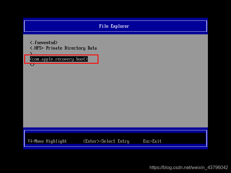Click the Move Highlight hint text
The height and width of the screenshot is (173, 231).
pos(47,141)
